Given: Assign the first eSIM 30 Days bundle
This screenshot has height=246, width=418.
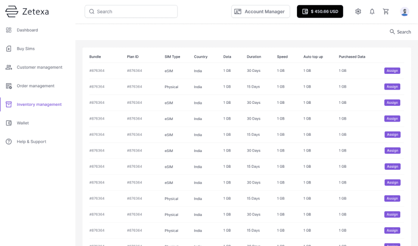Looking at the screenshot, I should tap(392, 71).
